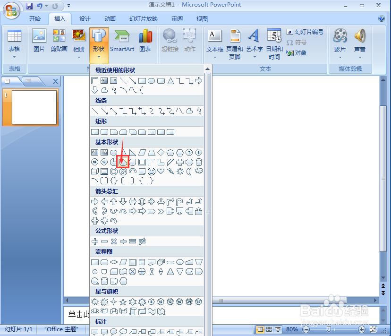
Task: Switch to slide sorter view
Action: [x=269, y=329]
